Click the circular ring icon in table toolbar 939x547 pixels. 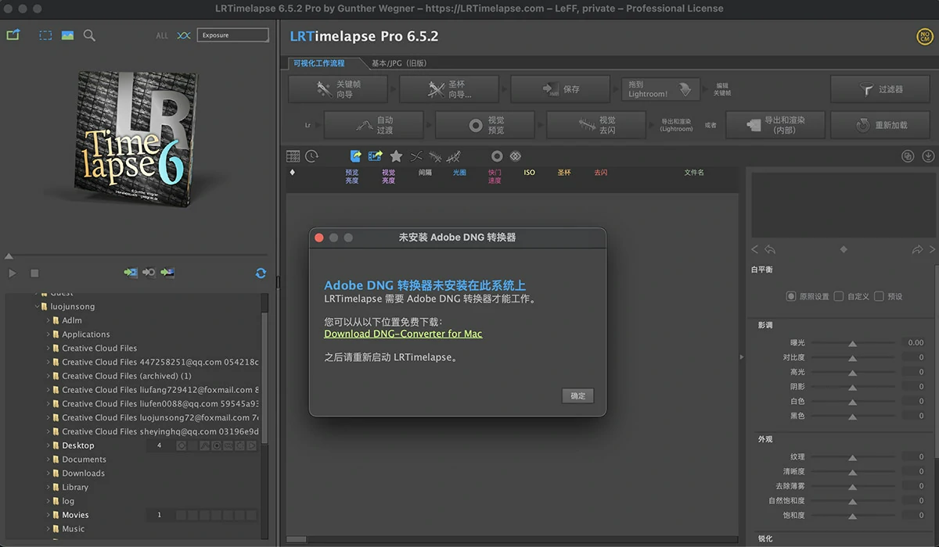coord(496,156)
